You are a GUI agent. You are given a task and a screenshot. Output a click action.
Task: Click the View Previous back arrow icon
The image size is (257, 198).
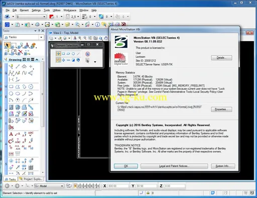(x=7, y=186)
